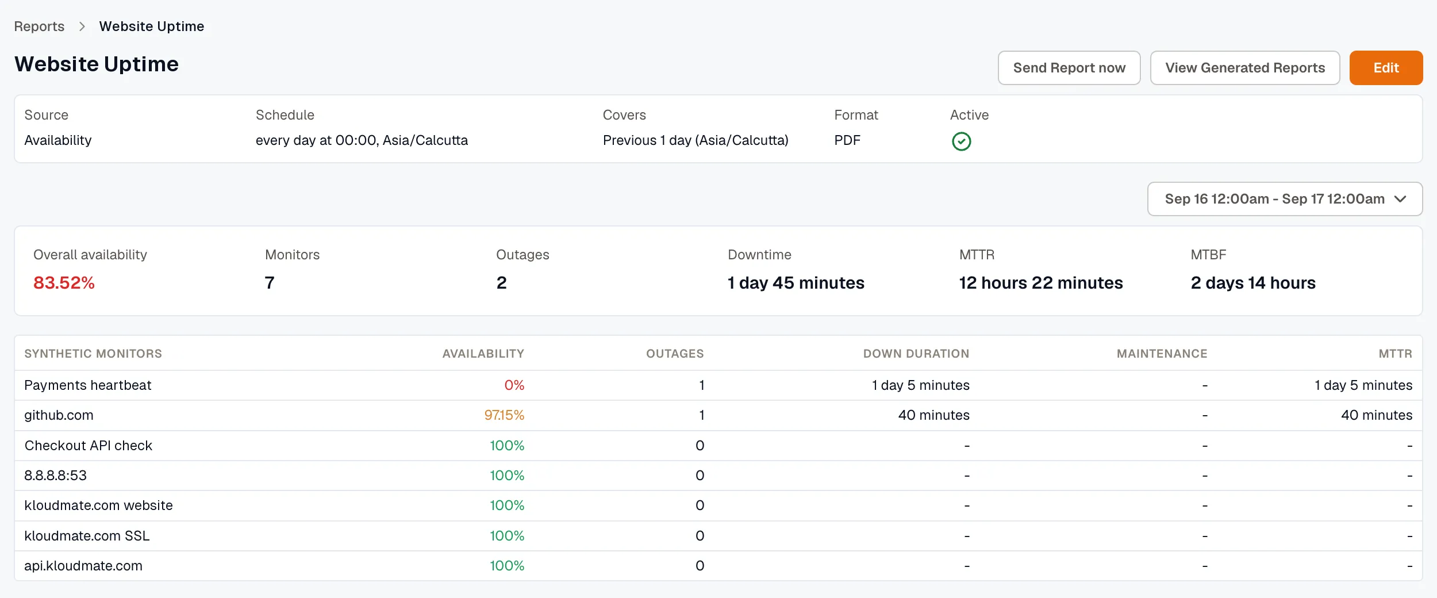Click the Website Uptime page heading
The height and width of the screenshot is (598, 1437).
point(97,64)
